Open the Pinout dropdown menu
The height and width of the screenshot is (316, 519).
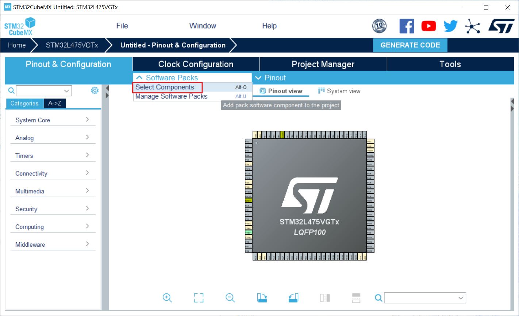point(270,78)
